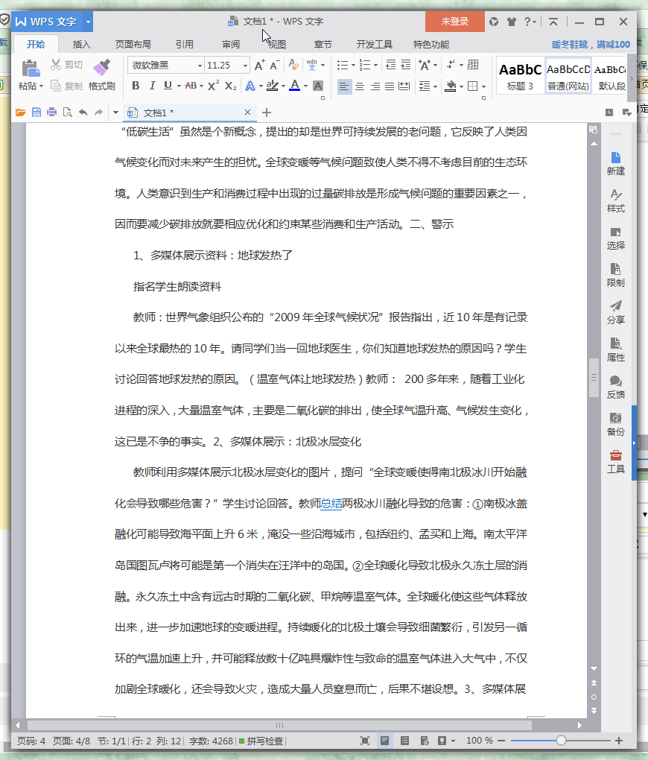The image size is (648, 760).
Task: Open the Tools (工具) toolbox icon
Action: (615, 461)
